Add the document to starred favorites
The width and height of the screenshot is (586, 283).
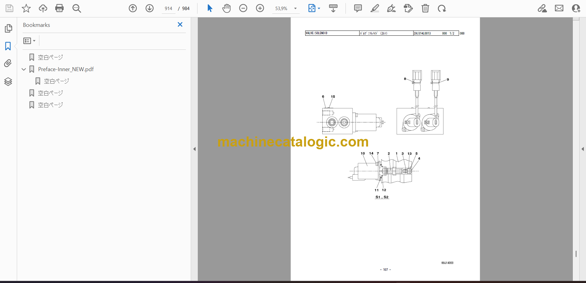26,8
